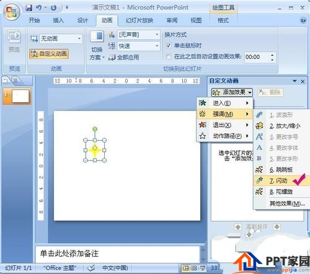310x274 pixels.
Task: Expand the 退出(X) submenu
Action: (224, 125)
